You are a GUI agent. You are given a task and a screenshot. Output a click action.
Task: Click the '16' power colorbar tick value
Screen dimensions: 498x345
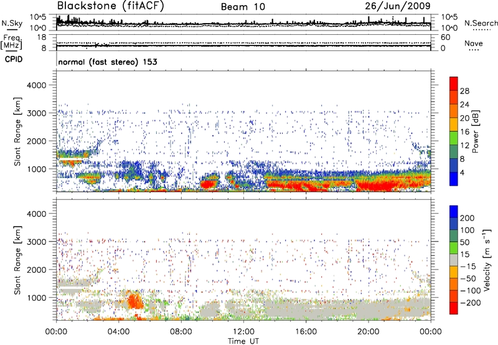click(464, 132)
